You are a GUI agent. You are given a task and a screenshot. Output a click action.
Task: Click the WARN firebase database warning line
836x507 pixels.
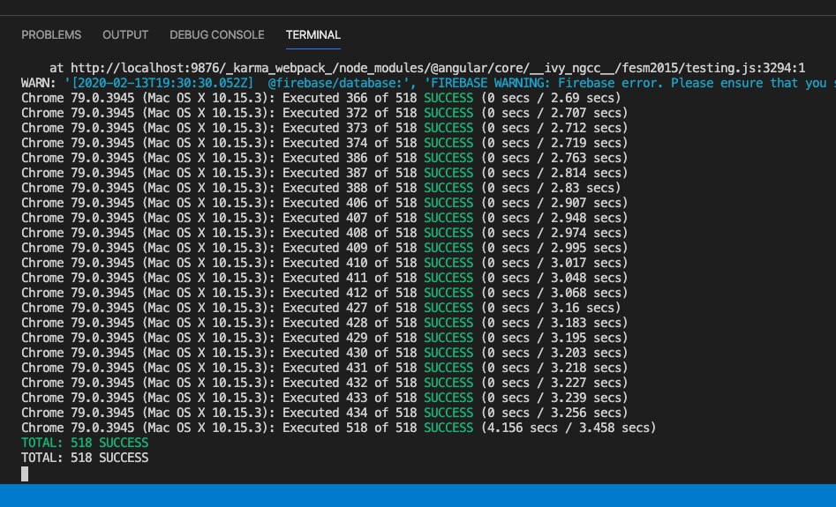[429, 83]
